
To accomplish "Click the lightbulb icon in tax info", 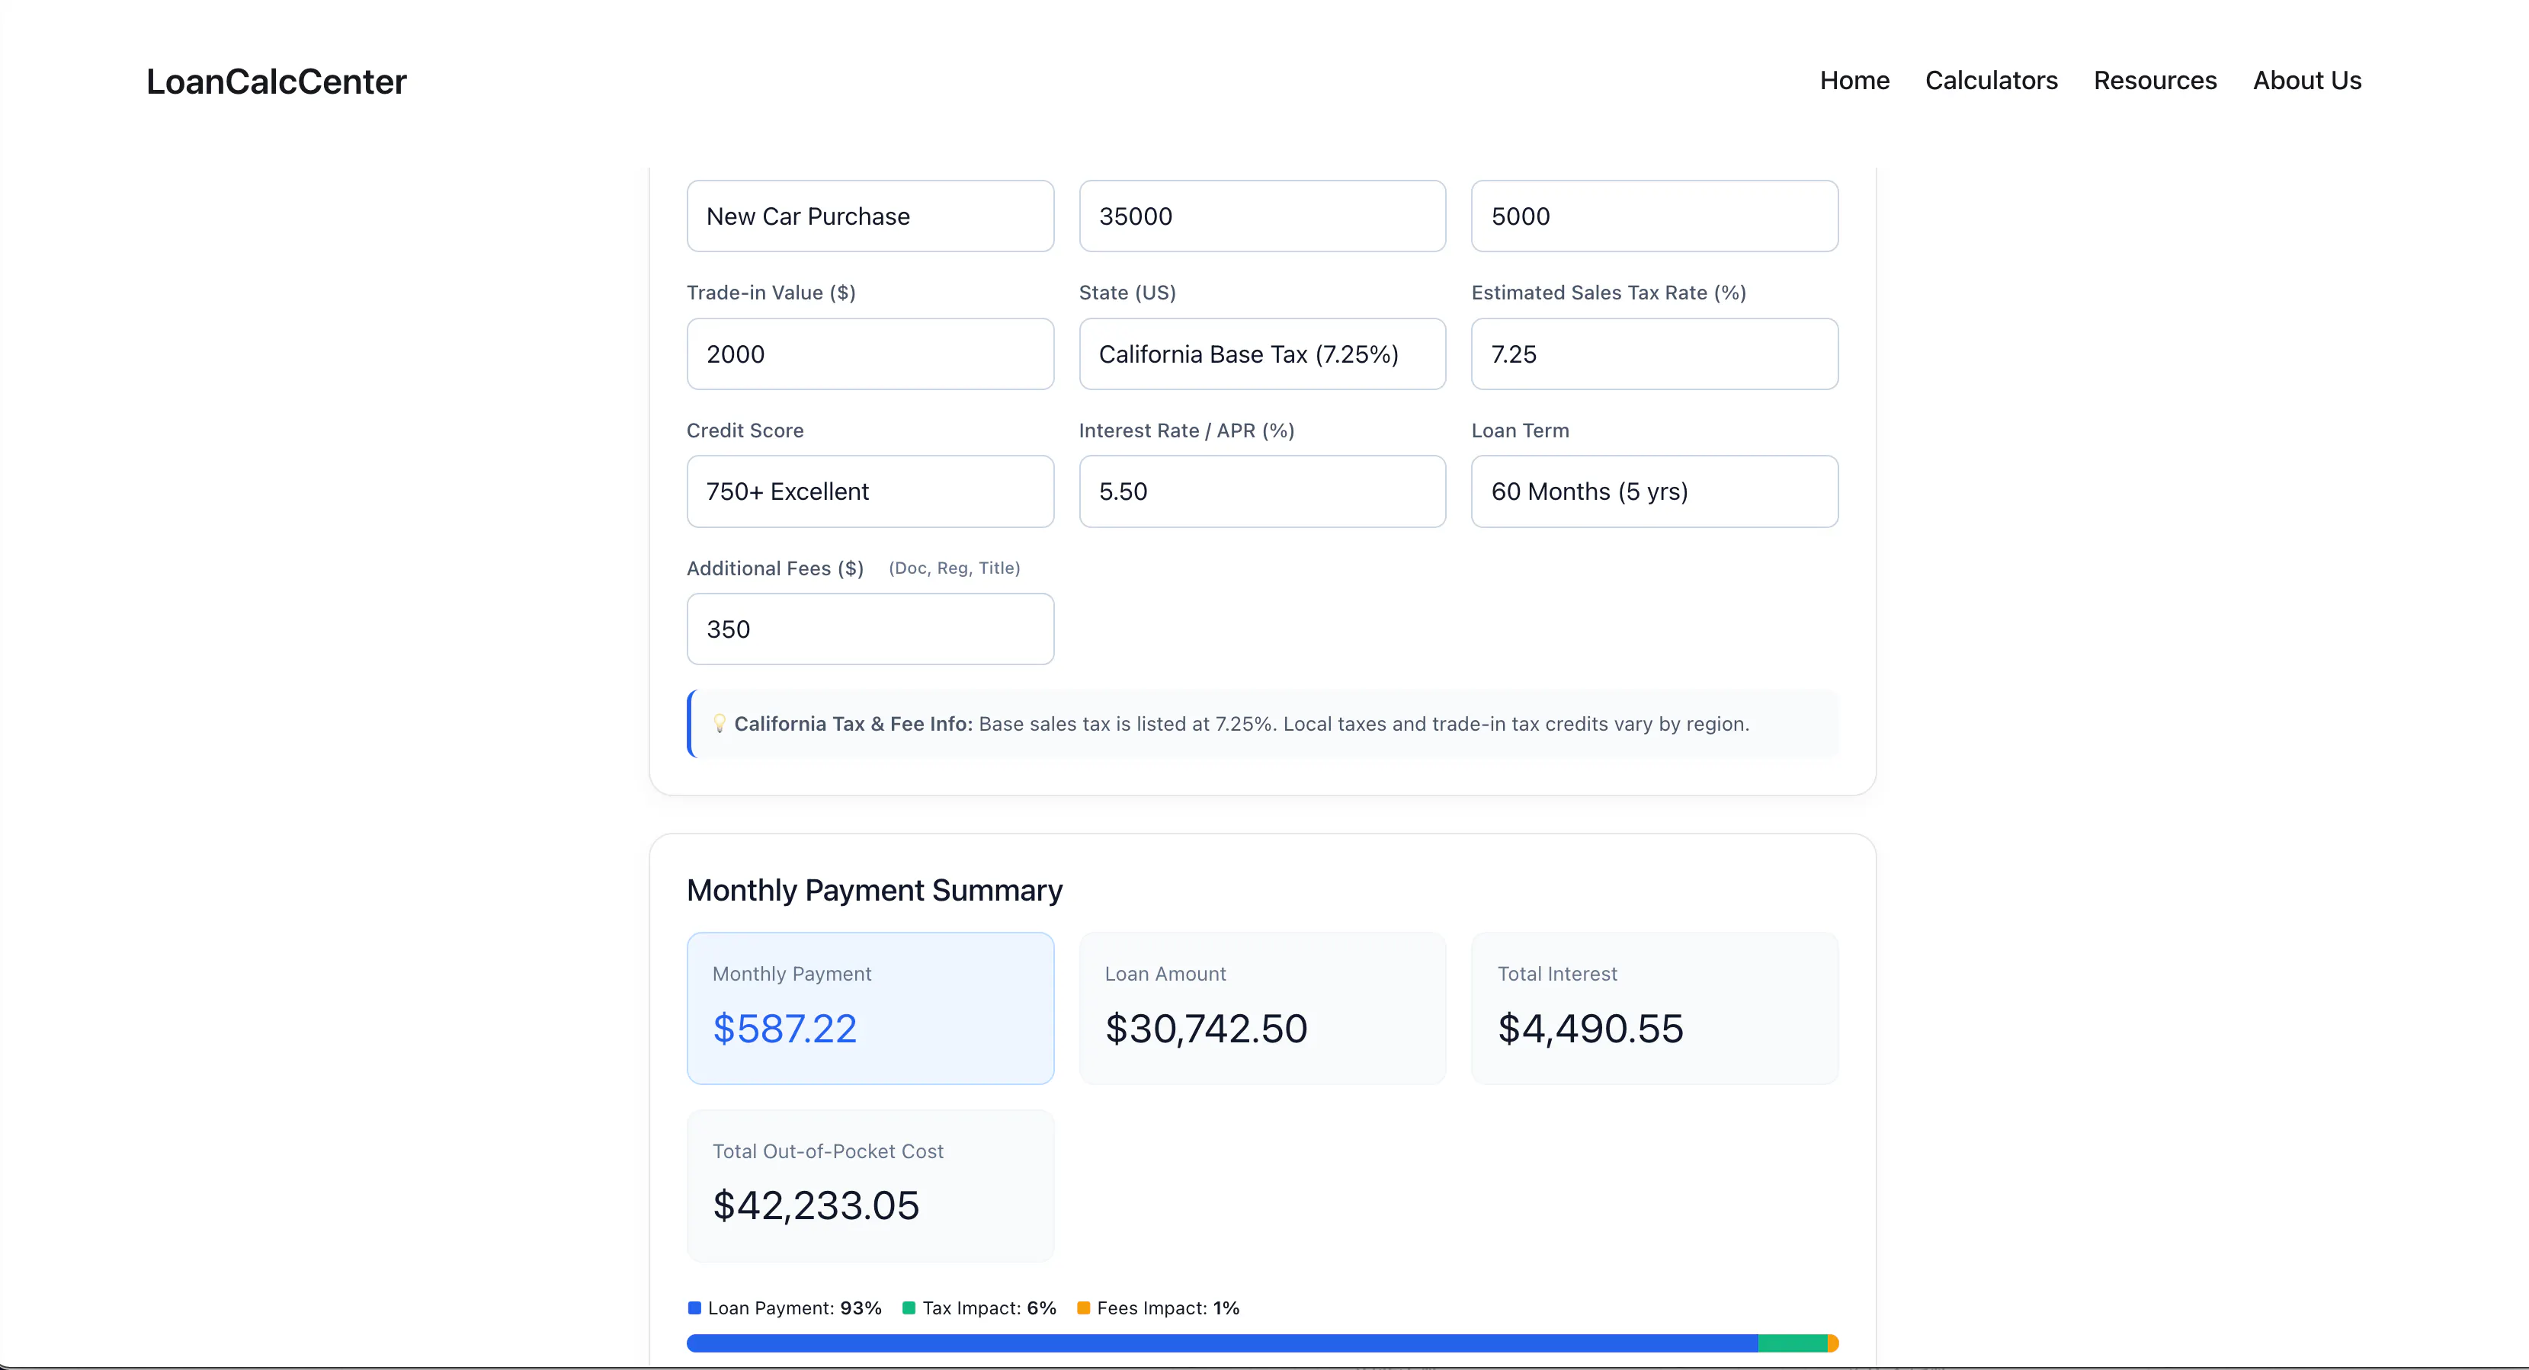I will click(x=720, y=723).
